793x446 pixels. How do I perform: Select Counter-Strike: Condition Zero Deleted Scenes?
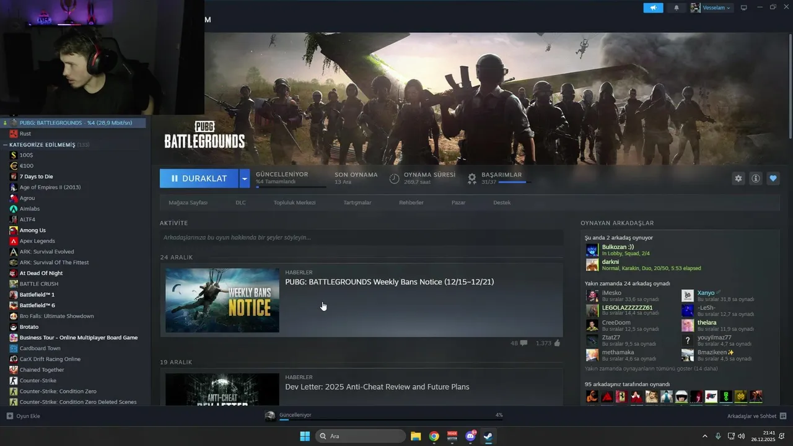[x=77, y=402]
